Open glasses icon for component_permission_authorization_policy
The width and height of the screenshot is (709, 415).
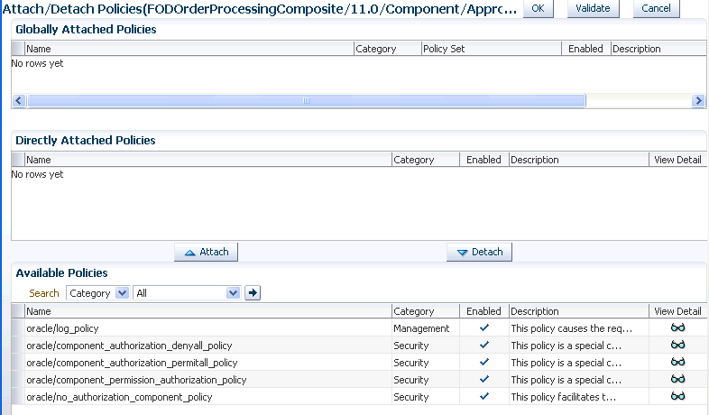coord(677,379)
